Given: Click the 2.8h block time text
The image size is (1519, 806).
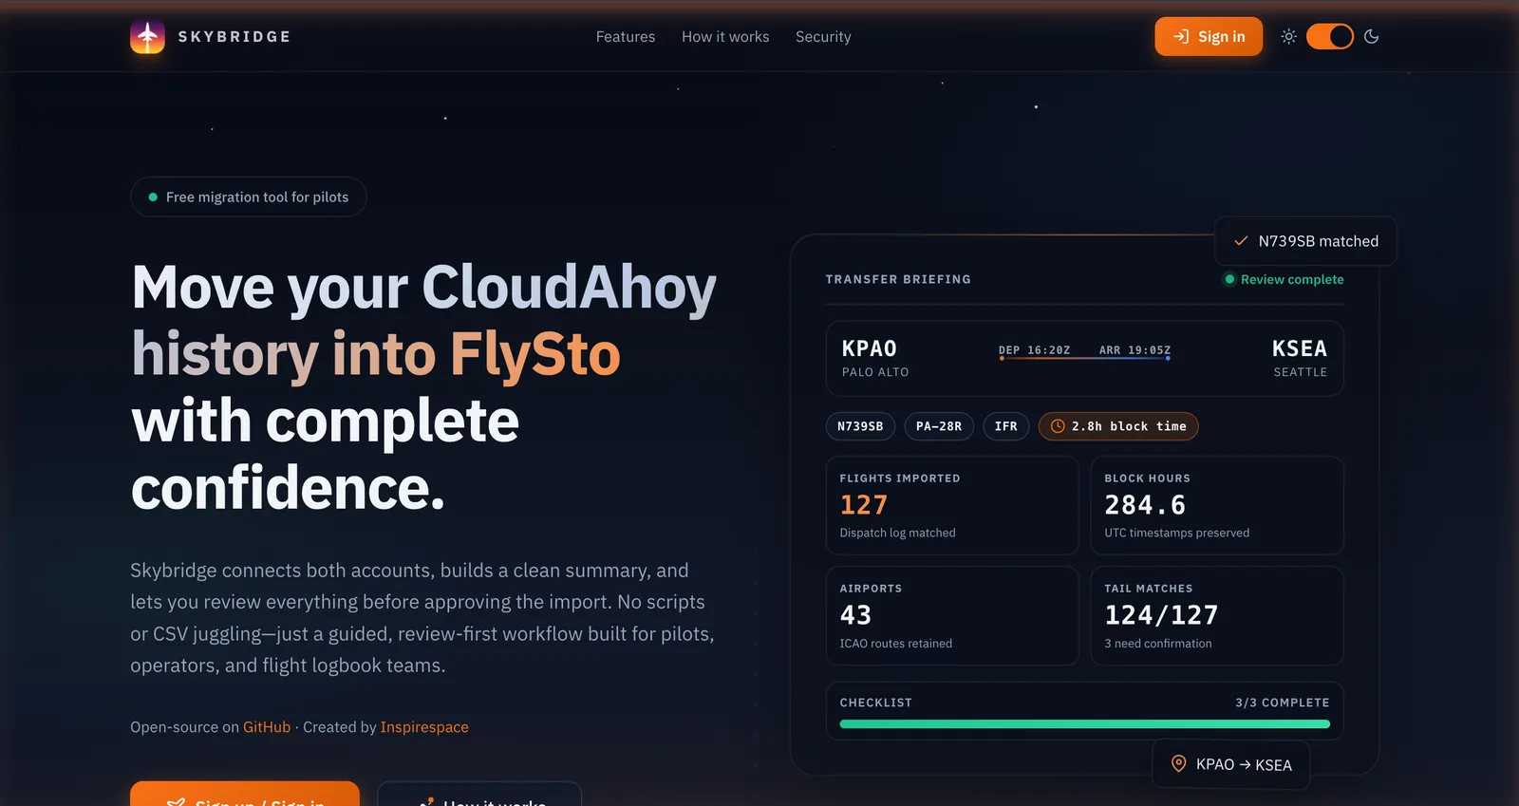Looking at the screenshot, I should [1129, 426].
